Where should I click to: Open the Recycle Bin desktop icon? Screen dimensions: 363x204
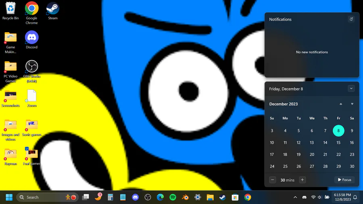pyautogui.click(x=10, y=11)
